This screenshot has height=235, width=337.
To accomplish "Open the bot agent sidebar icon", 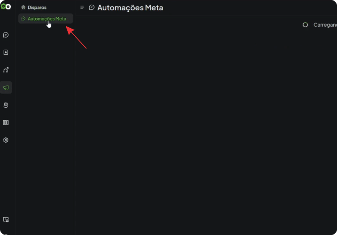I will point(6,105).
